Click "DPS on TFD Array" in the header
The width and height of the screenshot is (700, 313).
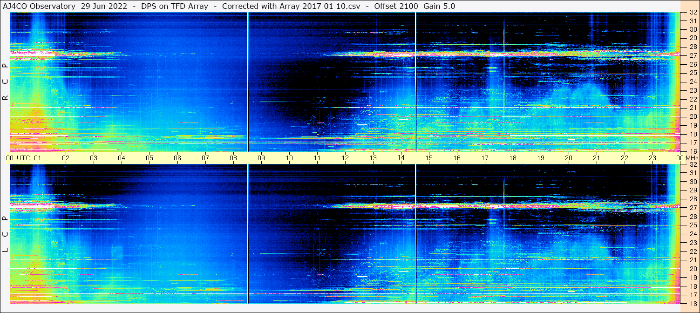pos(175,6)
